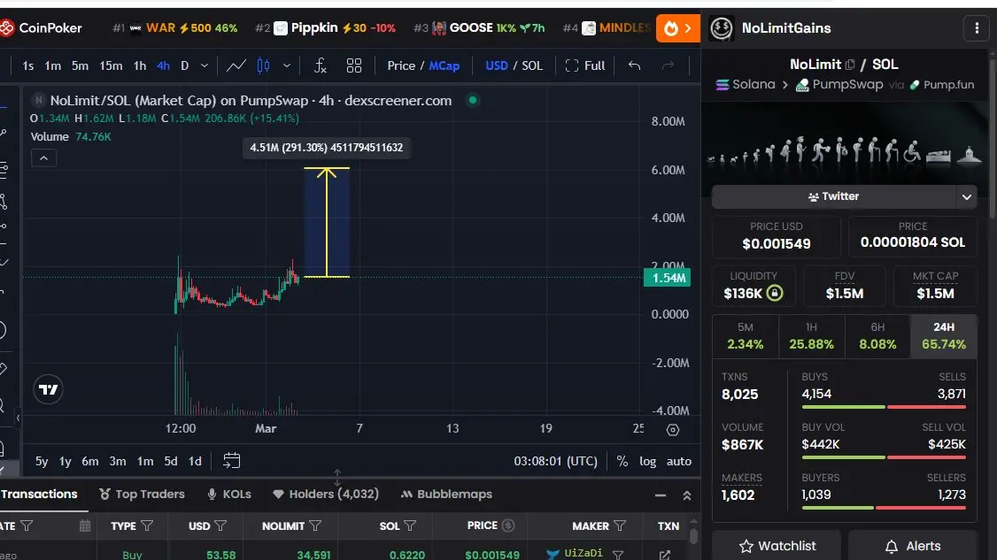Open the three-dot menu beside NoLimitGains

[x=977, y=28]
